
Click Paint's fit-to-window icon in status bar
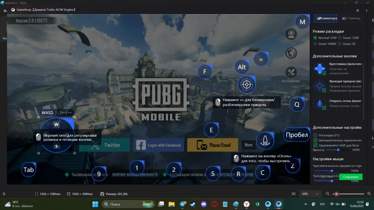[294, 194]
